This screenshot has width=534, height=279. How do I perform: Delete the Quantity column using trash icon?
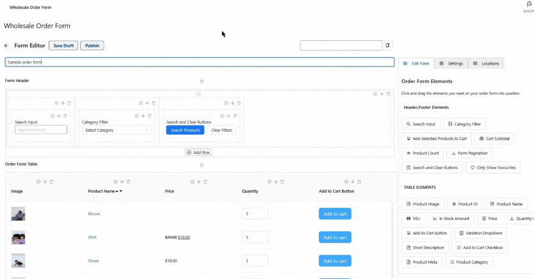[282, 182]
